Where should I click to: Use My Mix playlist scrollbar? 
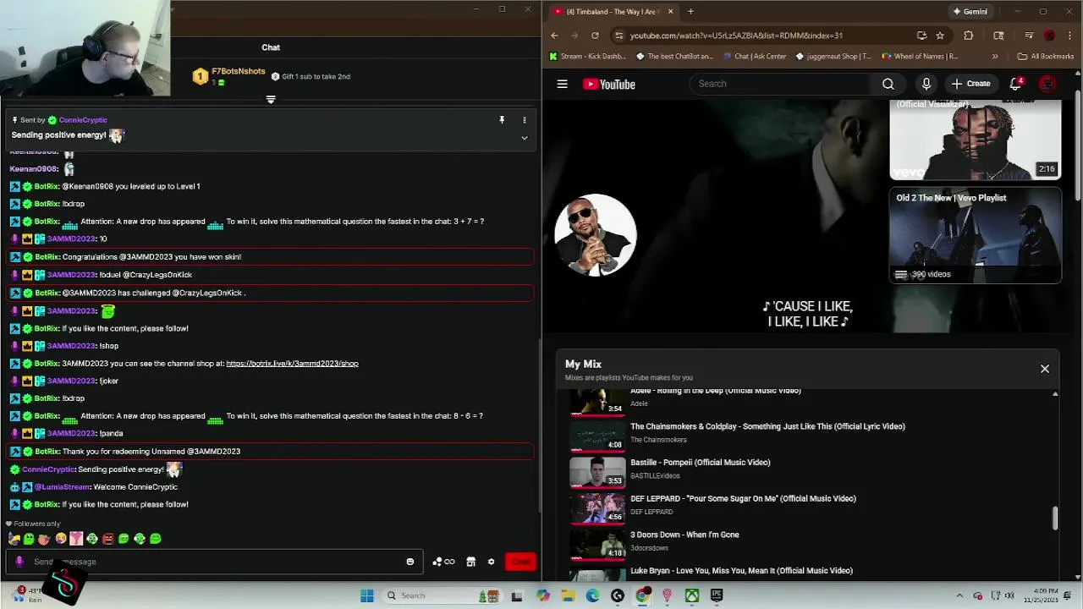pos(1055,518)
